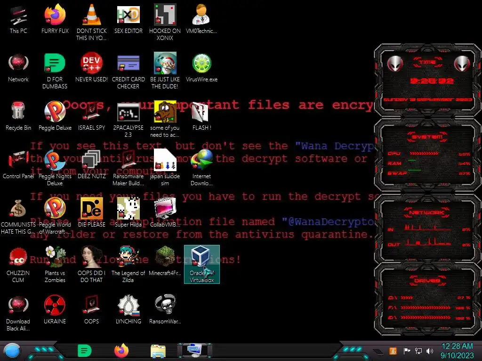Click the NETWORK gadget IN graph
This screenshot has height=361, width=482.
(428, 228)
